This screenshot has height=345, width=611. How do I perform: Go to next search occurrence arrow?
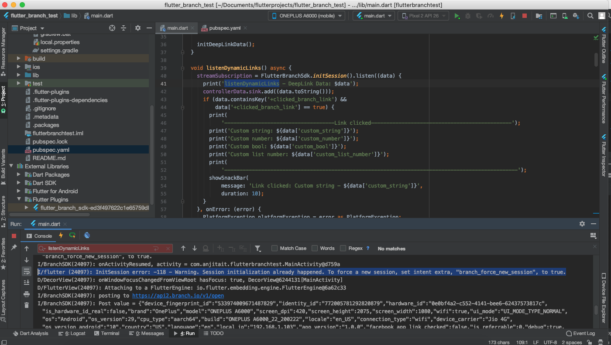click(x=195, y=248)
